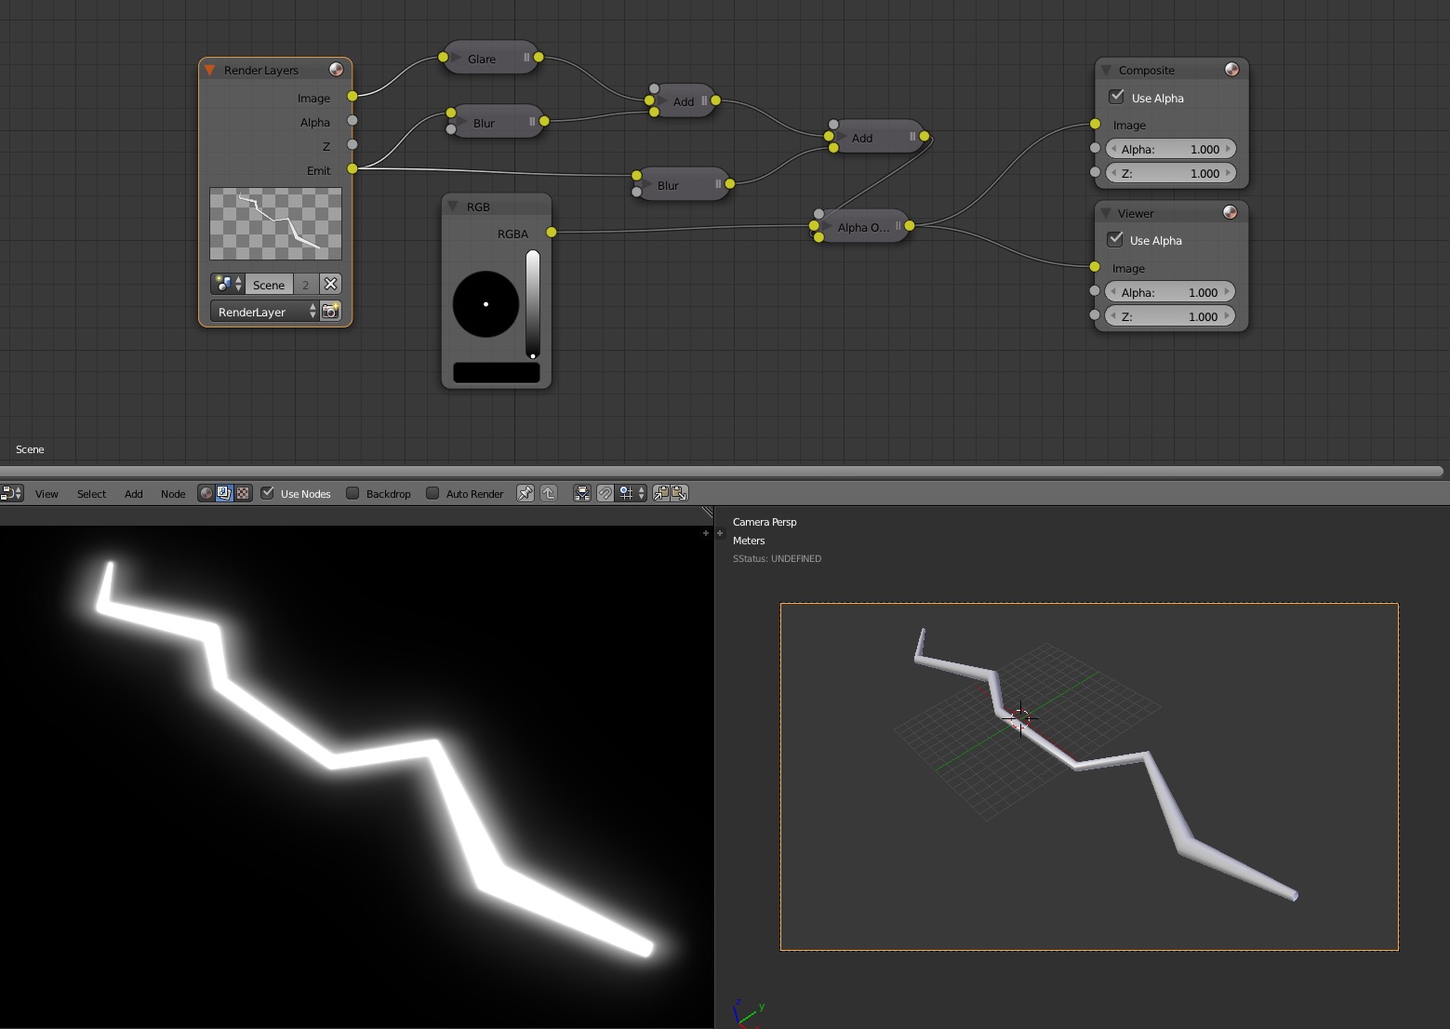This screenshot has width=1450, height=1029.
Task: Unlink the Scene datablock with the X button
Action: pos(331,284)
